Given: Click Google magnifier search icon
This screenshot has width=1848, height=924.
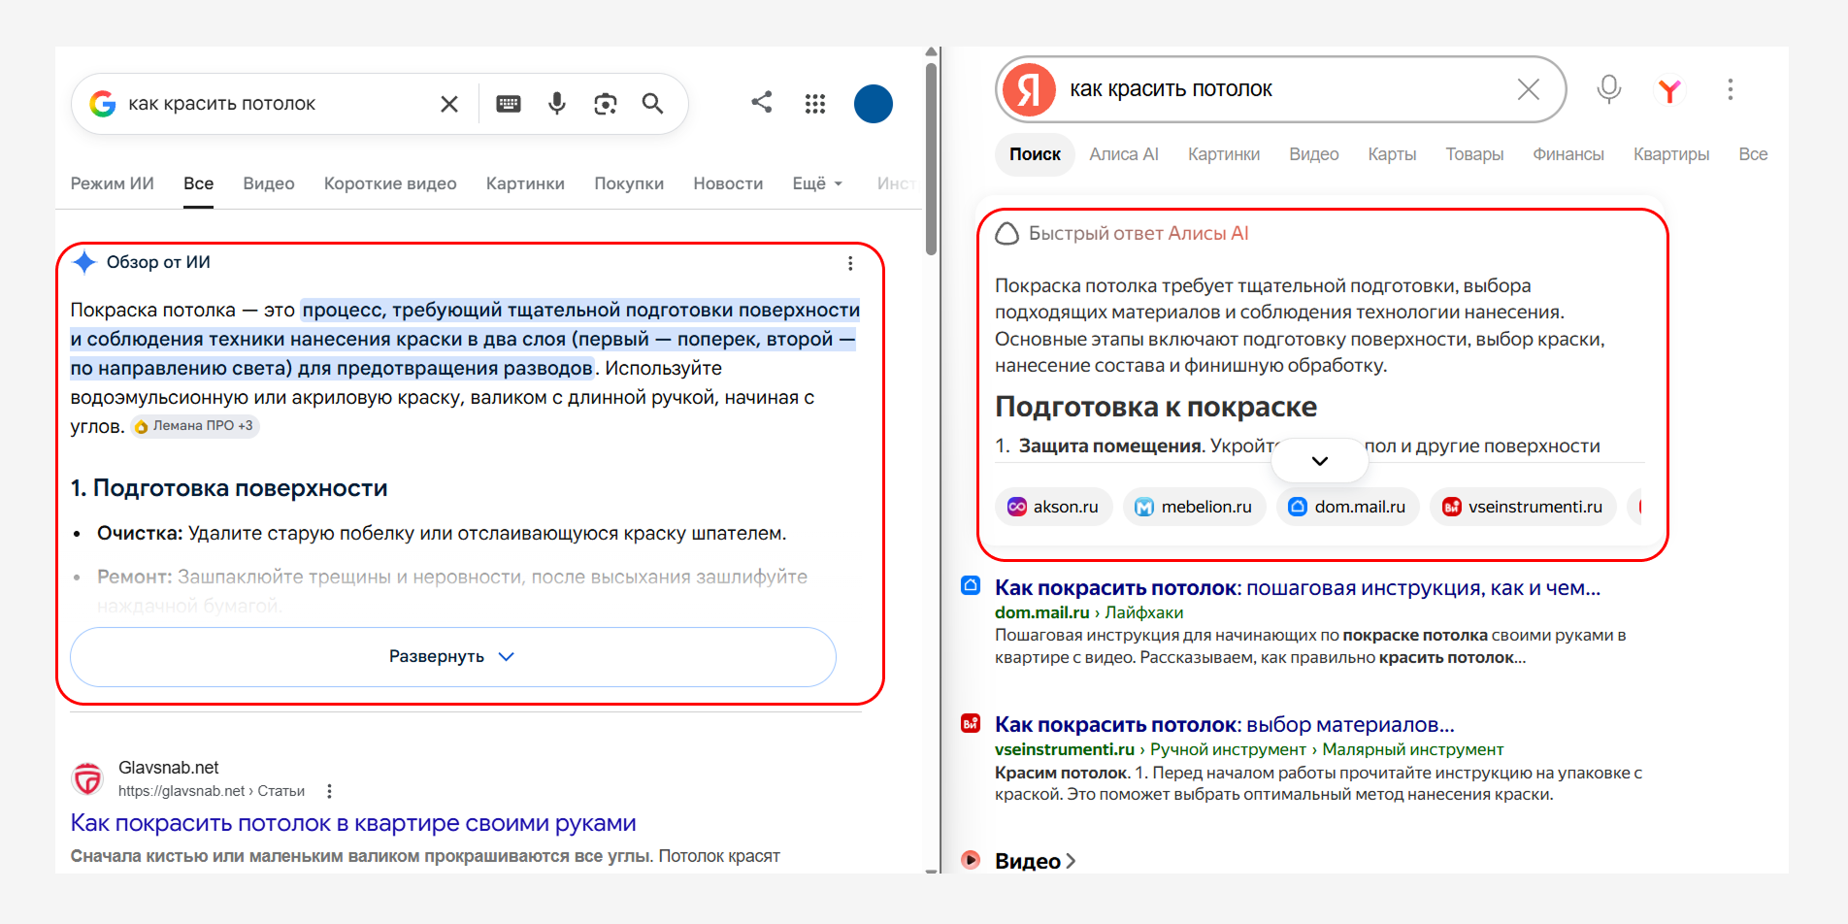Looking at the screenshot, I should pos(653,104).
